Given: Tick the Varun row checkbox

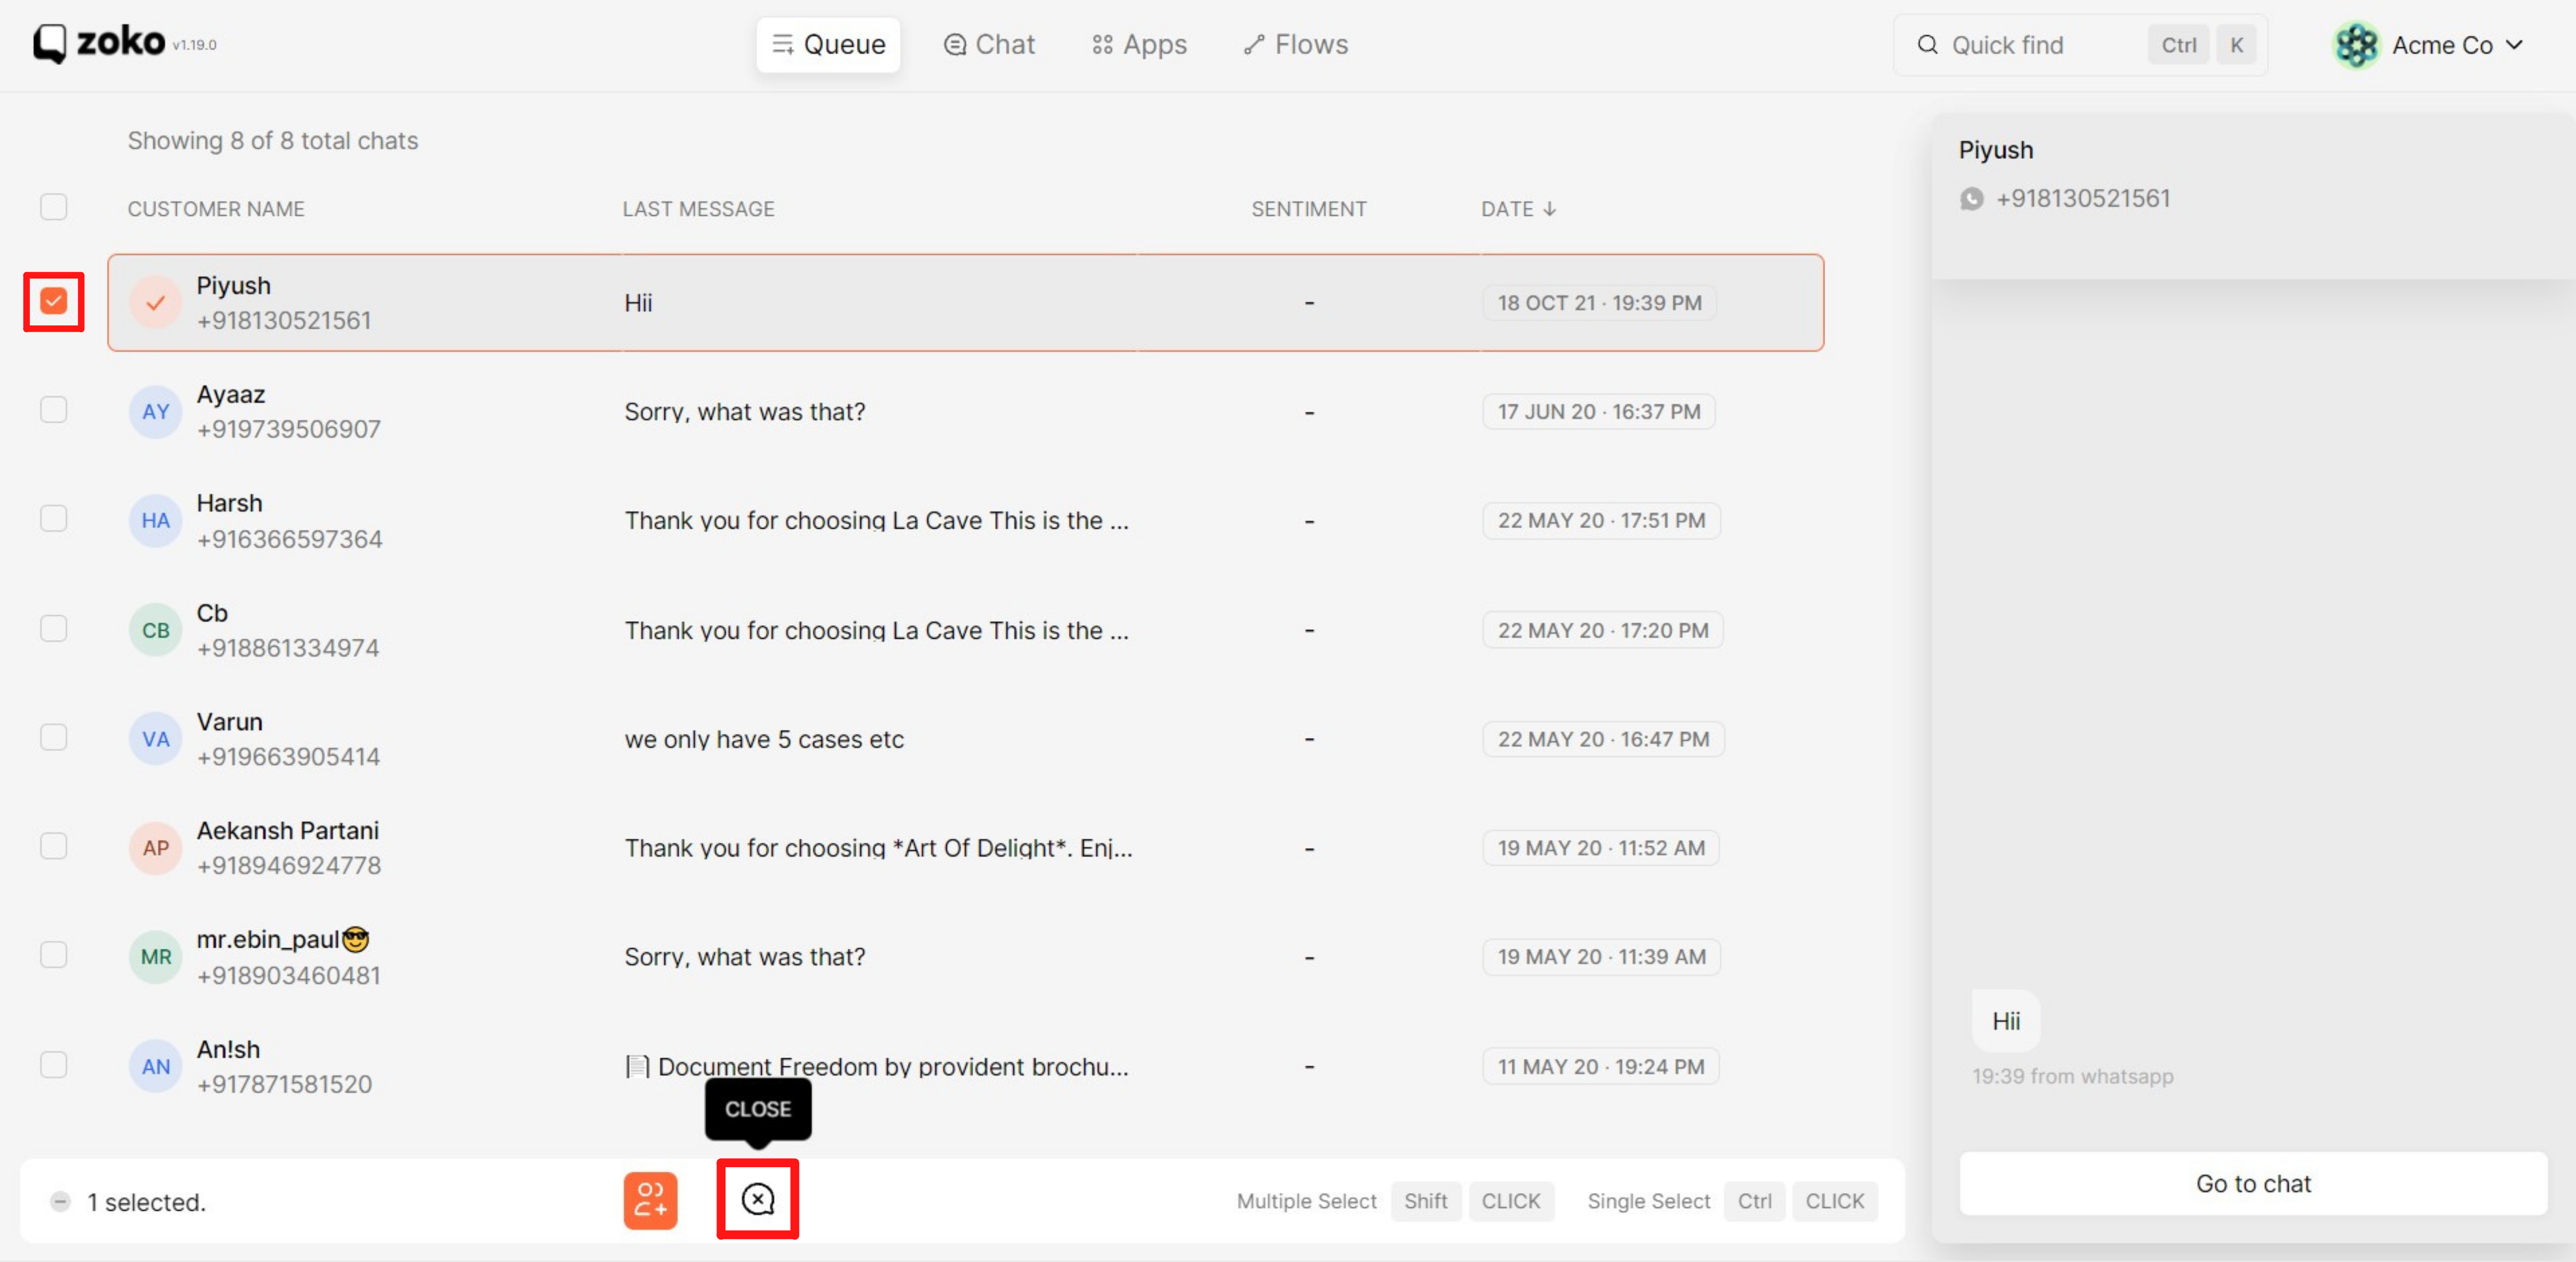Looking at the screenshot, I should (54, 737).
